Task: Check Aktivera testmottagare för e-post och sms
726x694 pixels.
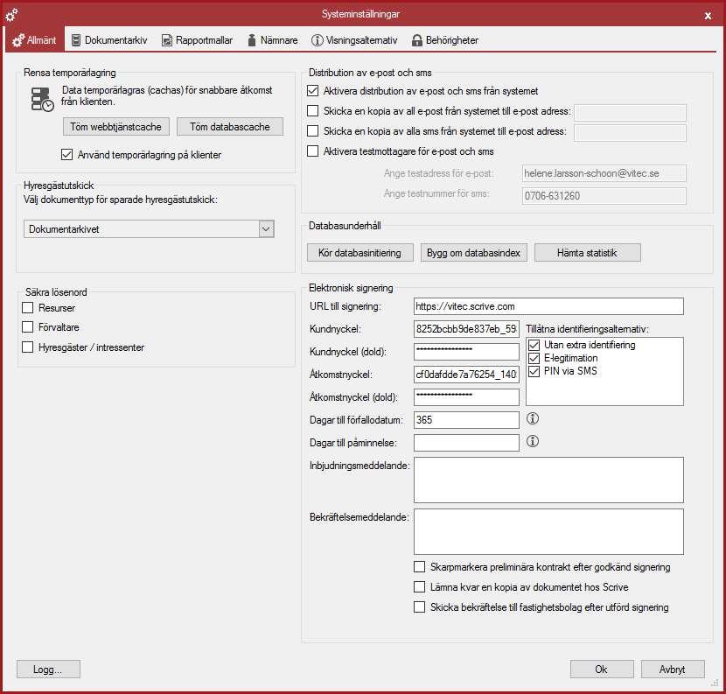Action: click(x=313, y=151)
